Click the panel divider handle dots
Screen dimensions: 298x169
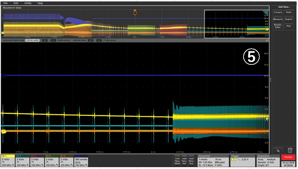(271, 80)
